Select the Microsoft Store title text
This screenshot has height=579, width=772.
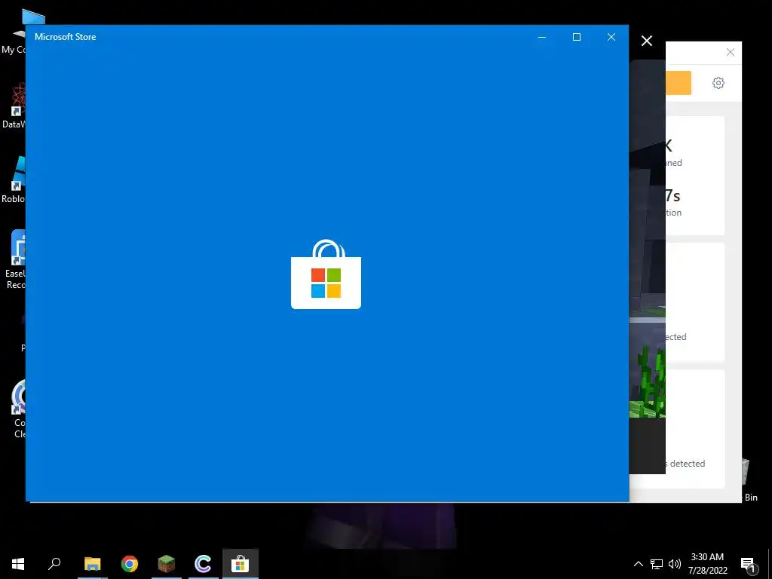(65, 37)
